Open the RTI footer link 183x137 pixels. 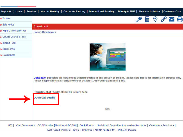coord(10,125)
